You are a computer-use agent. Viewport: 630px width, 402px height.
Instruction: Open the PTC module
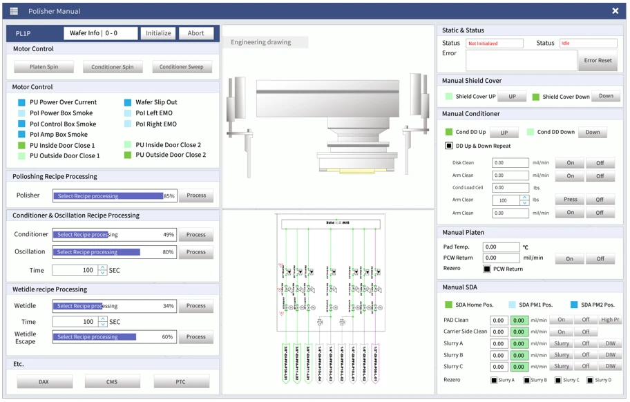(x=181, y=381)
